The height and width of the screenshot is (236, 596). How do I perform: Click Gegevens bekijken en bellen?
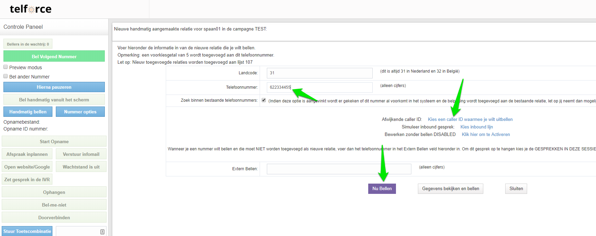pos(450,189)
